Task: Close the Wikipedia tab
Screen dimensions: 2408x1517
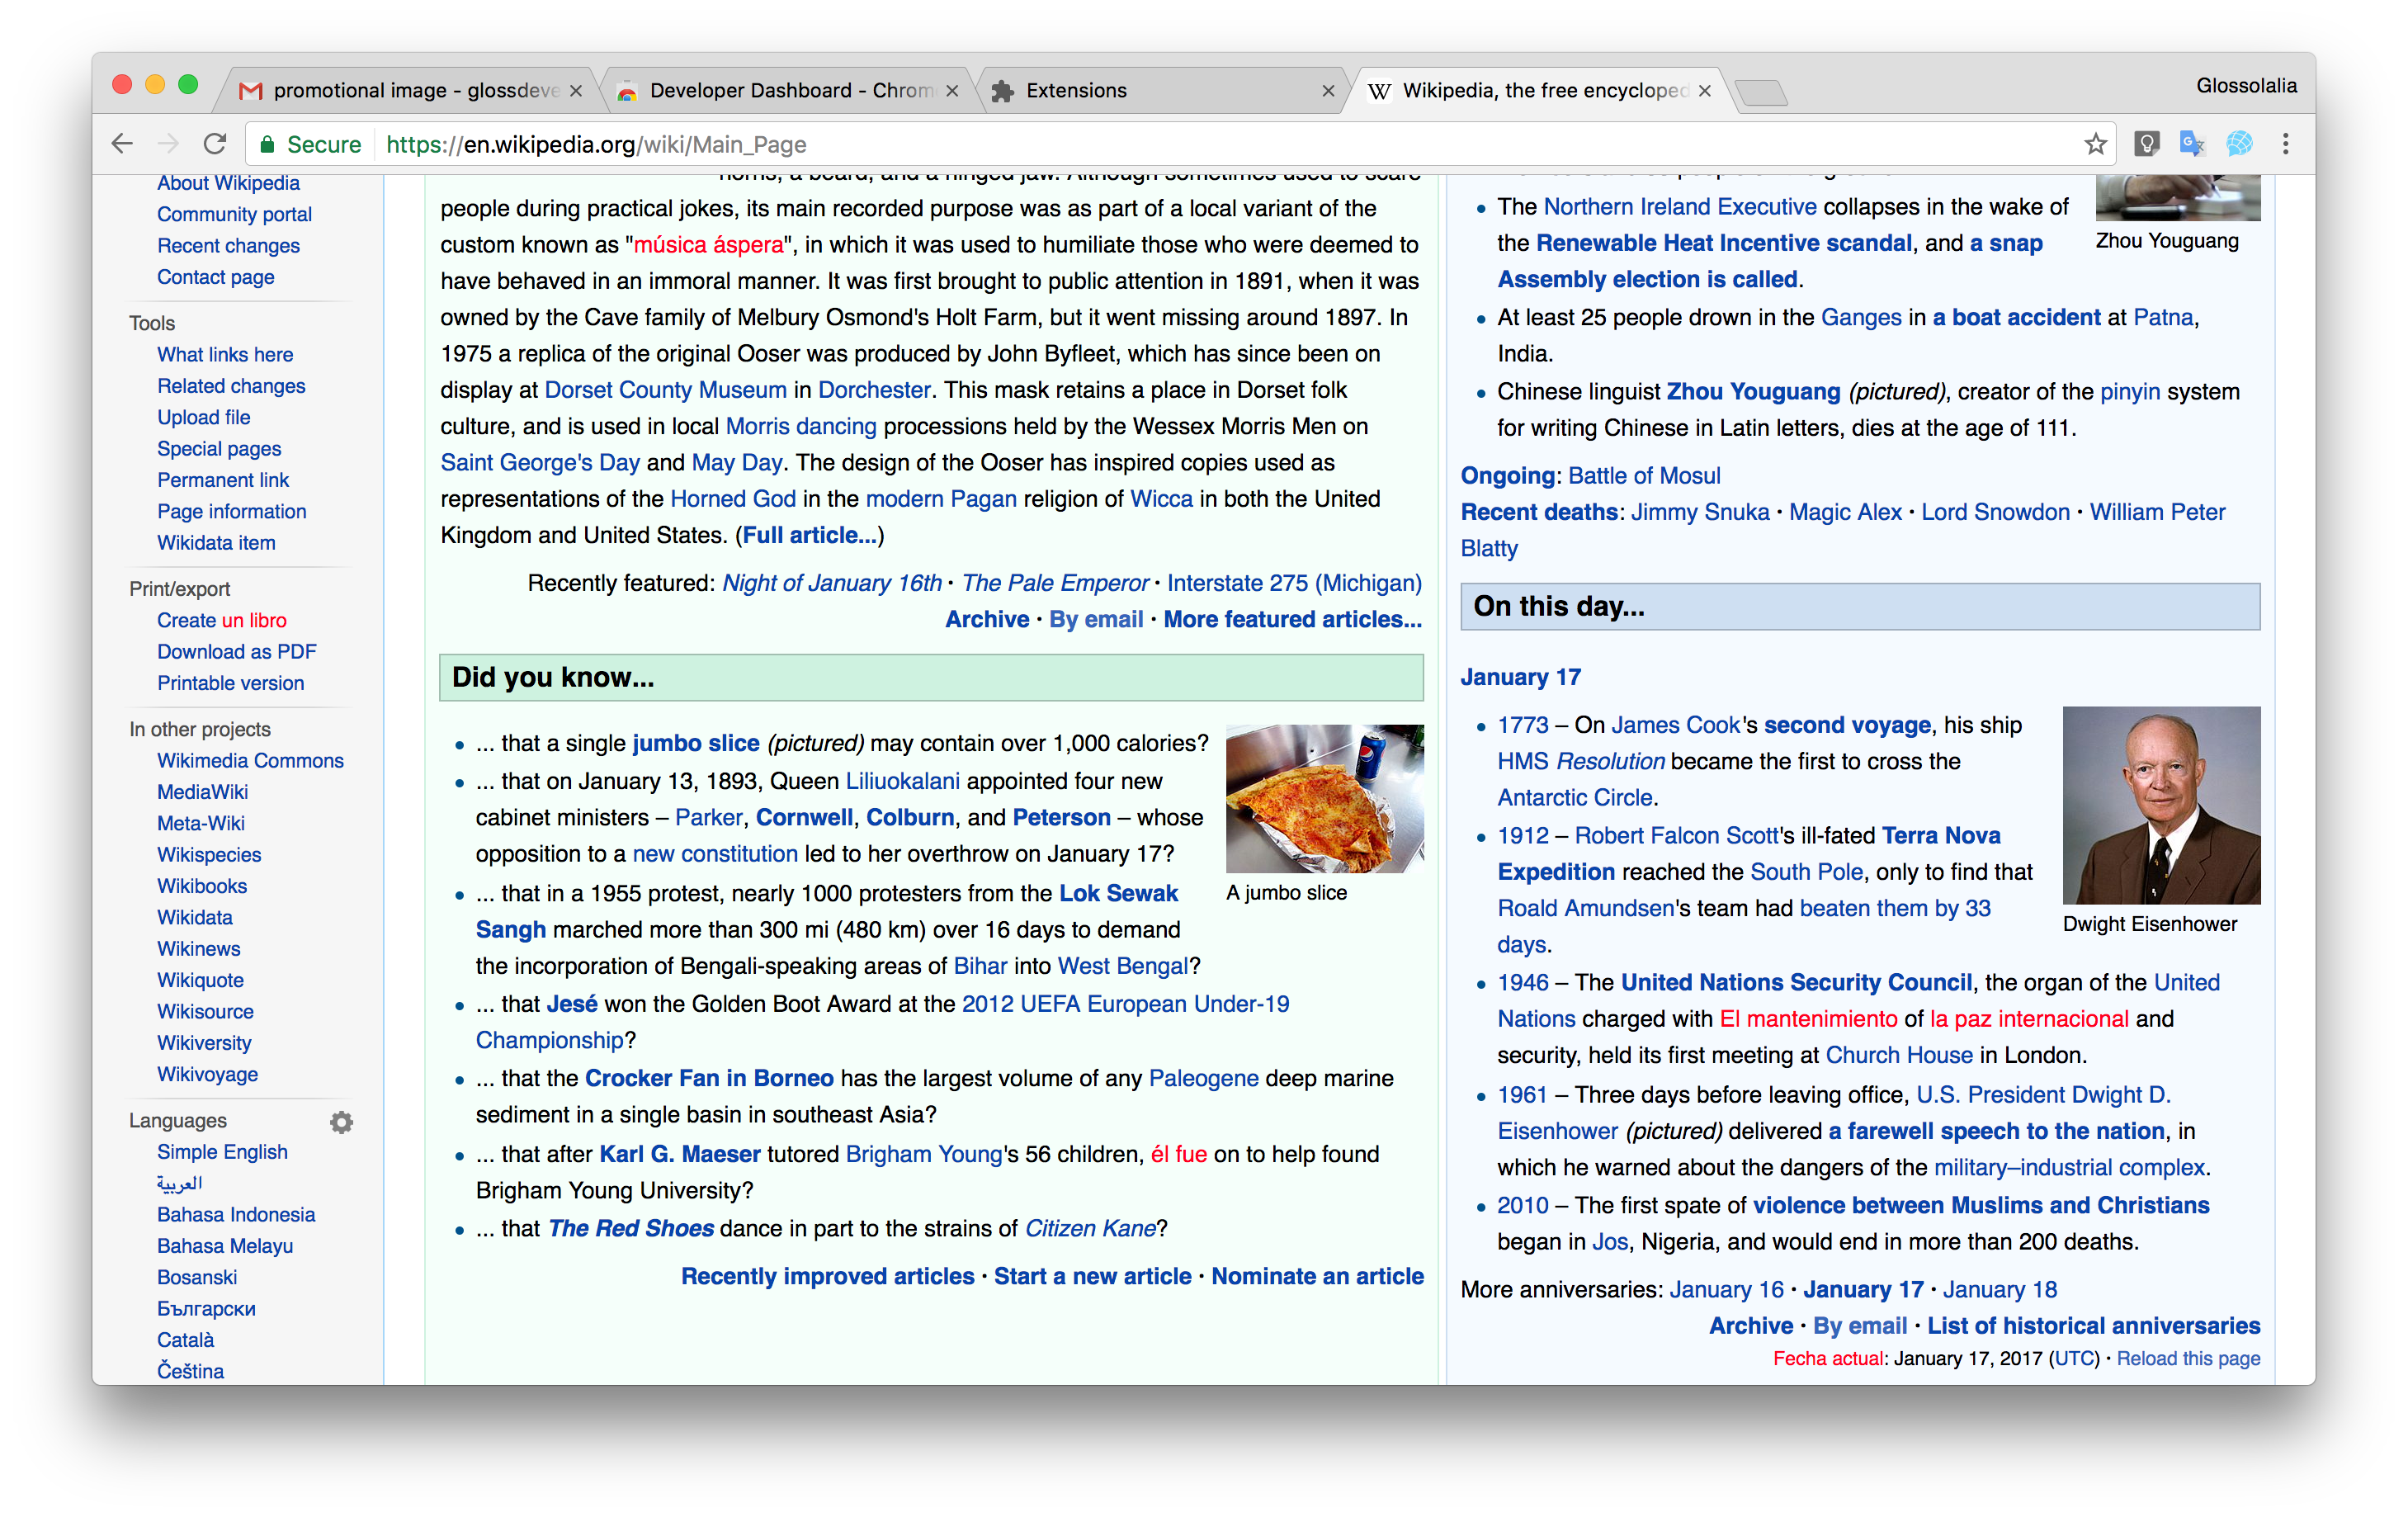Action: (1704, 91)
